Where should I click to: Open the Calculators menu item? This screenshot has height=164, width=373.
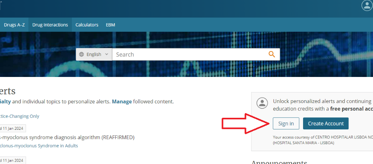(87, 25)
